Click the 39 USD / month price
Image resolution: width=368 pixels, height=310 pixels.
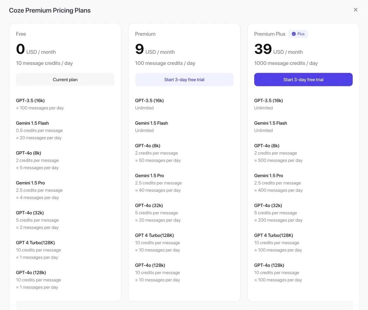point(278,50)
